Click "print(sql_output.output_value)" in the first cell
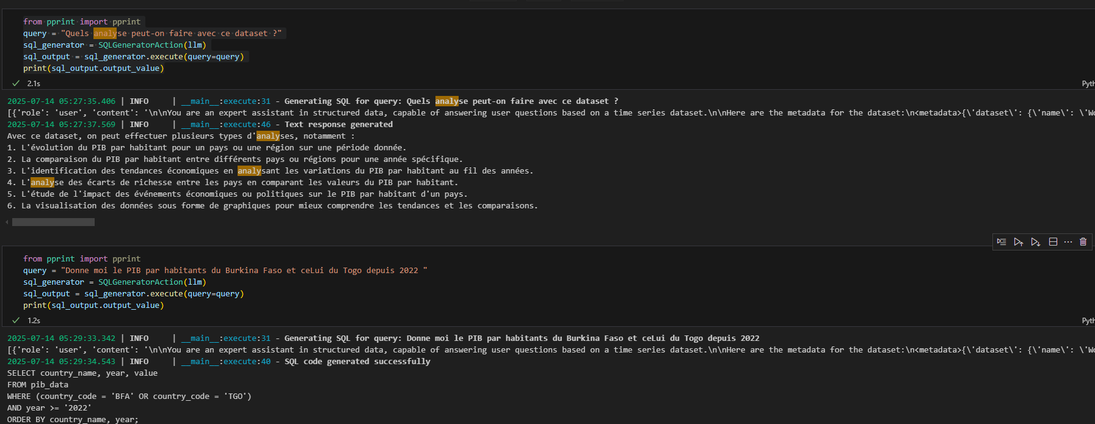Screen dimensions: 1095x424 tap(93, 68)
